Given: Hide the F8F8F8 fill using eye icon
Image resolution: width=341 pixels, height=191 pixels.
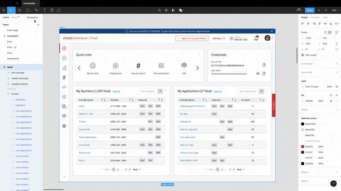Looking at the screenshot, I should click(x=331, y=101).
